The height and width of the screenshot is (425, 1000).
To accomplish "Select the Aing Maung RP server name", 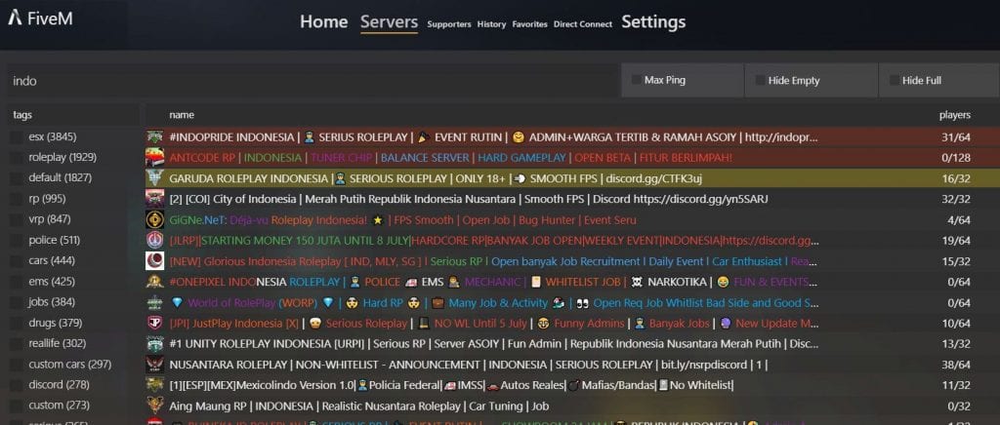I will click(359, 406).
